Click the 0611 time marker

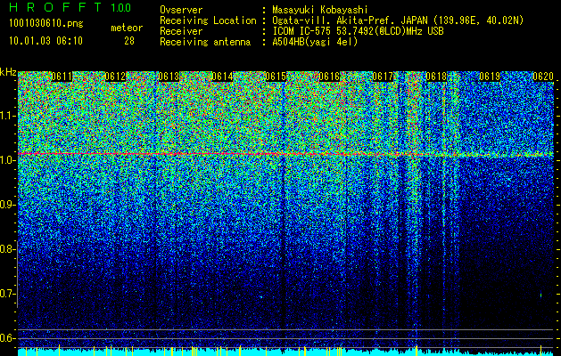pyautogui.click(x=62, y=77)
